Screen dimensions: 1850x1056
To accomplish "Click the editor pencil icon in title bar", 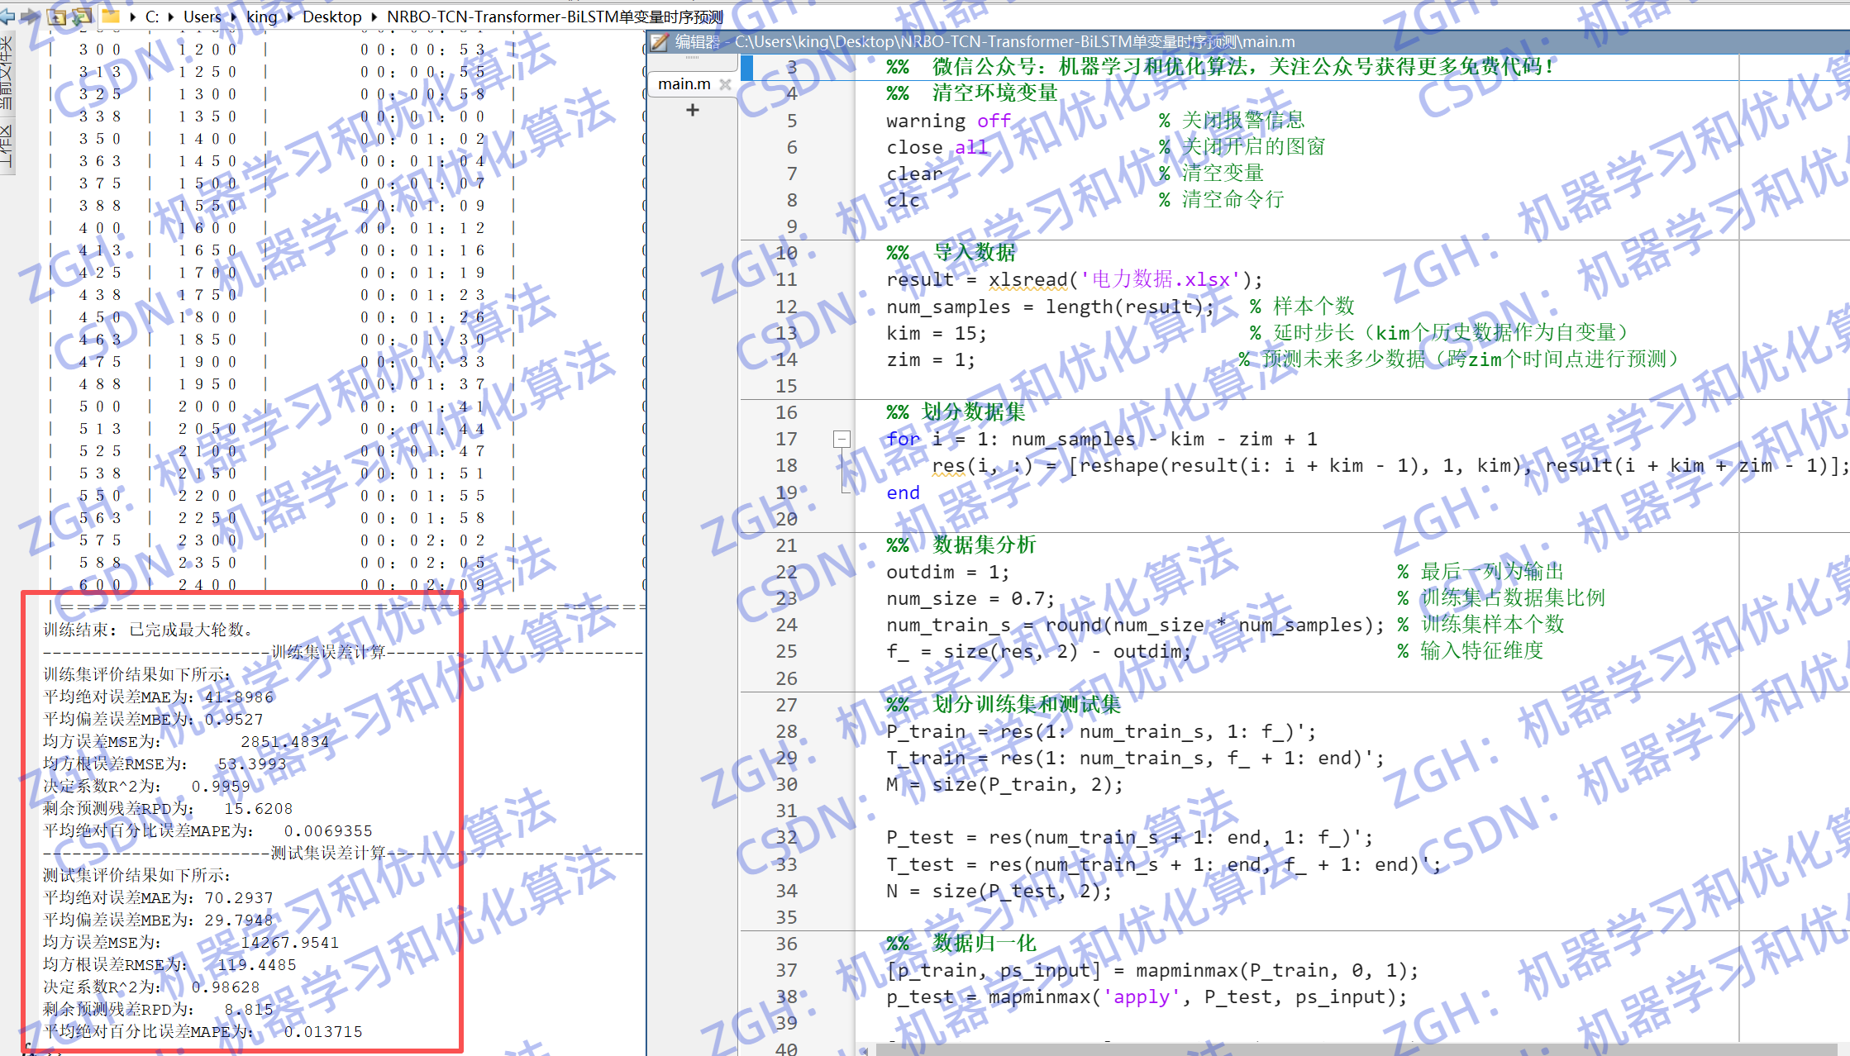I will click(659, 42).
